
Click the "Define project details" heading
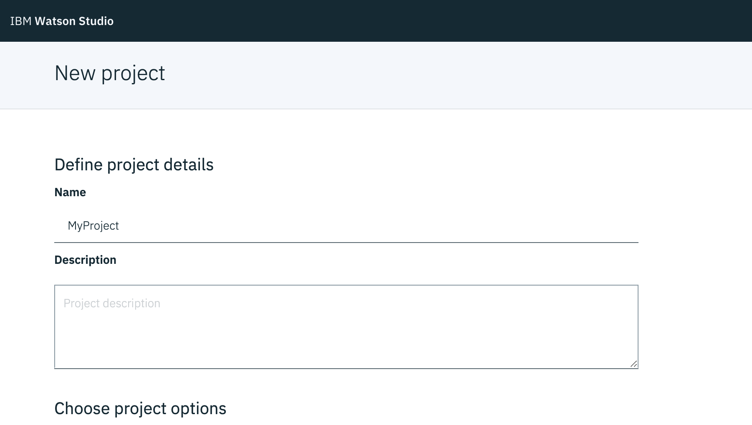(134, 165)
